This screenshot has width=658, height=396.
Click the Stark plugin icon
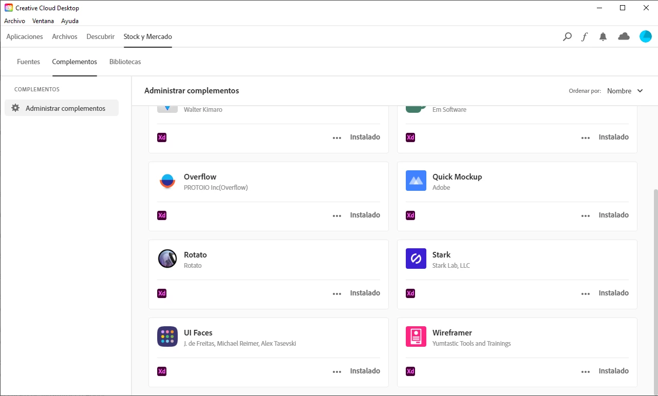click(x=416, y=259)
